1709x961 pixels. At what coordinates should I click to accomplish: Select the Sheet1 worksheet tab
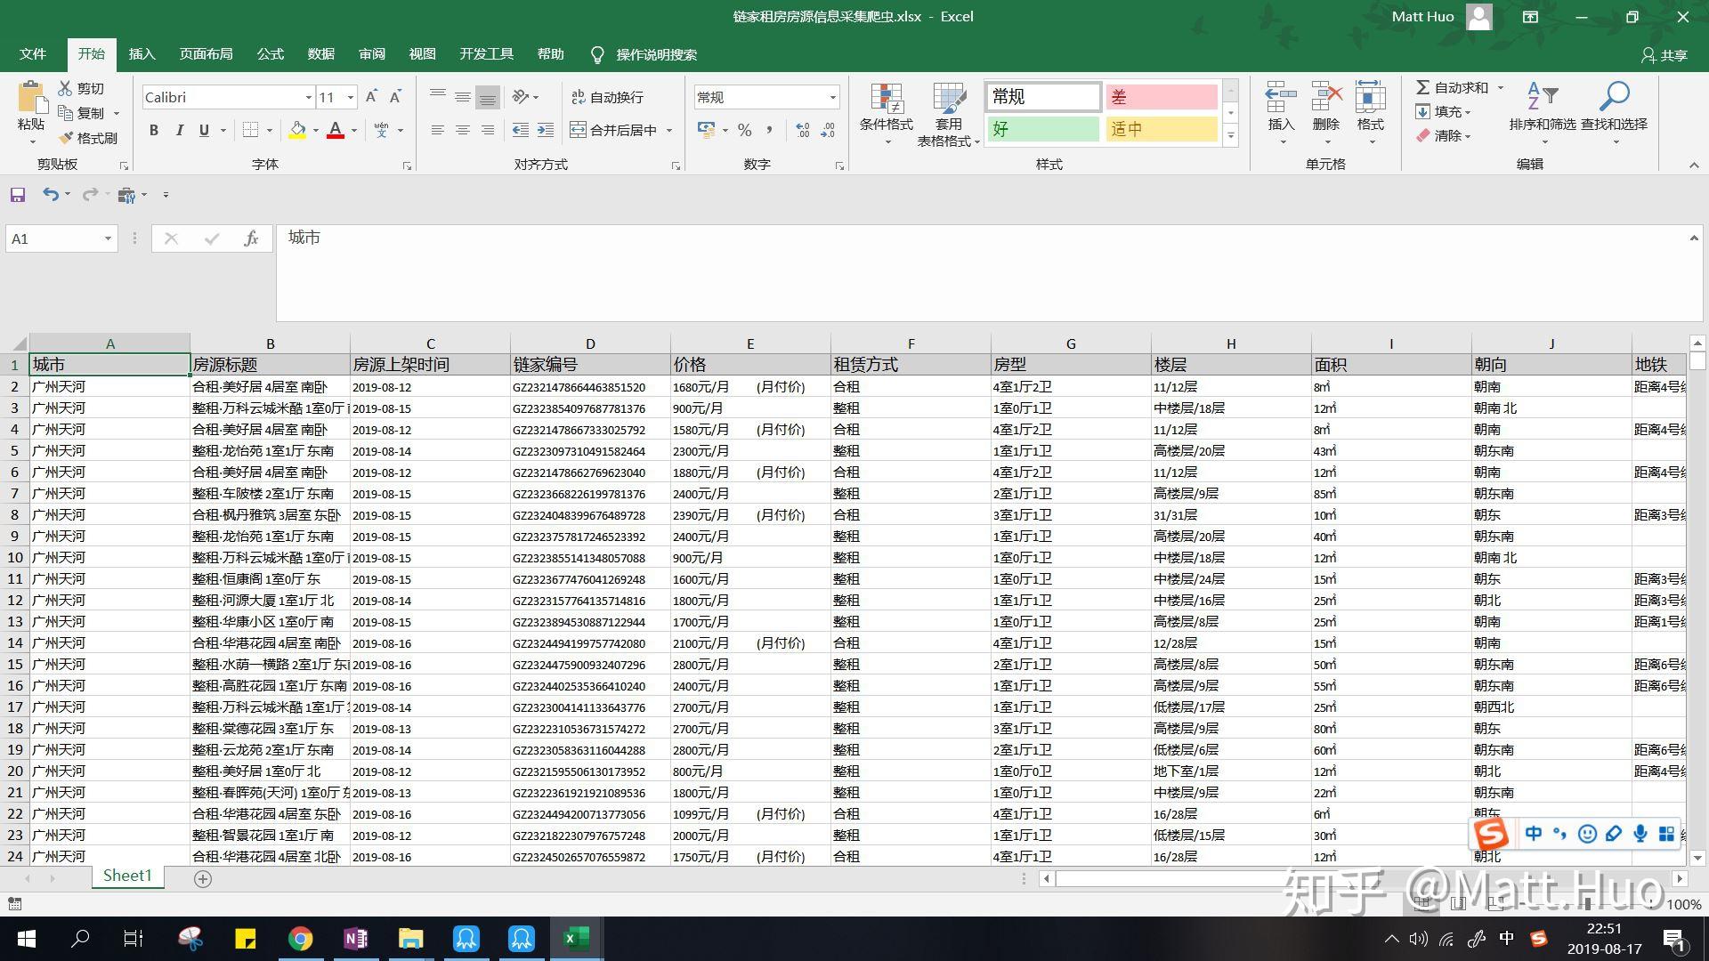coord(127,876)
